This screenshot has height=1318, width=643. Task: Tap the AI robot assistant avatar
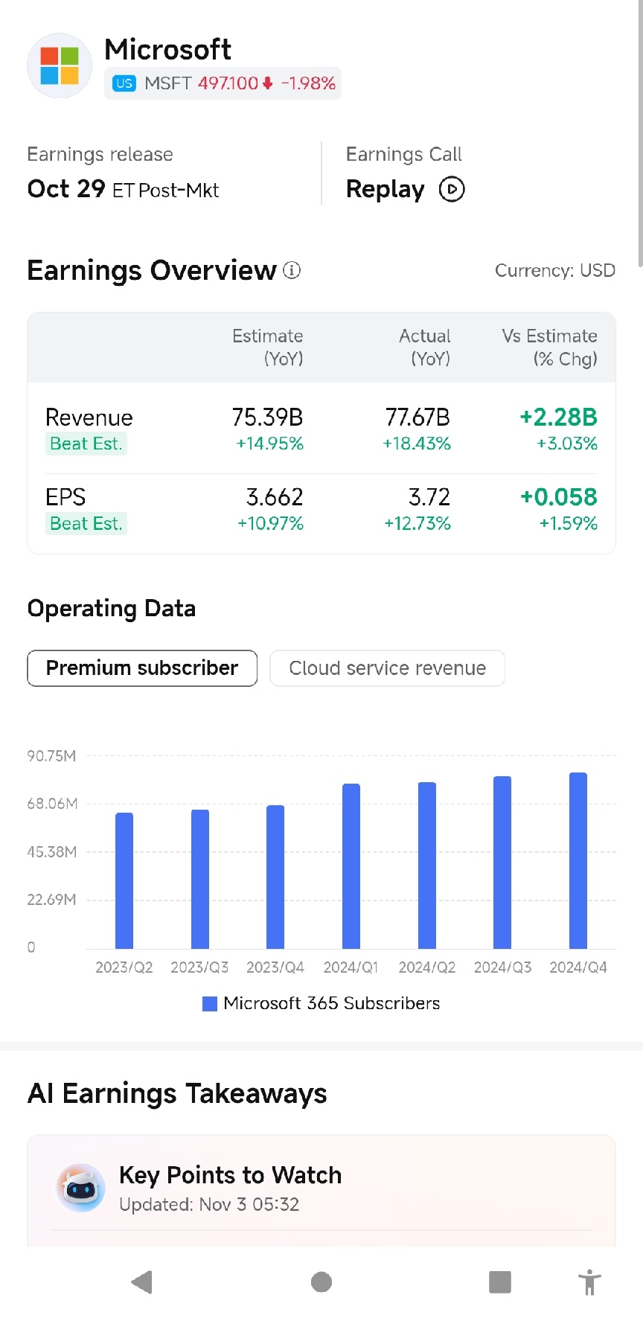(x=80, y=1189)
